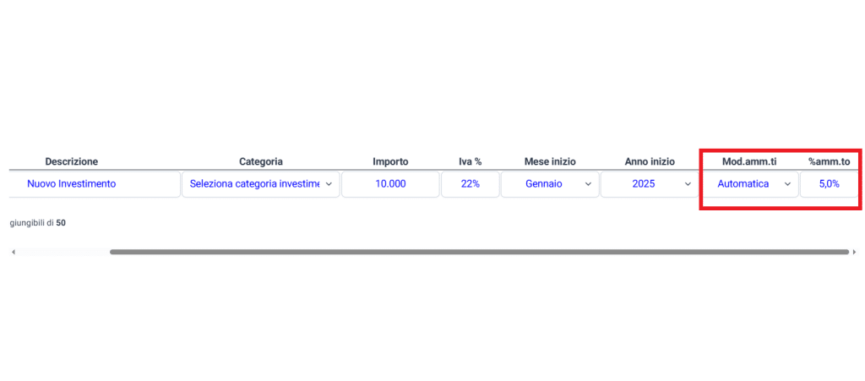Expand the Gennaio start month dropdown
This screenshot has height=381, width=865.
tap(549, 184)
